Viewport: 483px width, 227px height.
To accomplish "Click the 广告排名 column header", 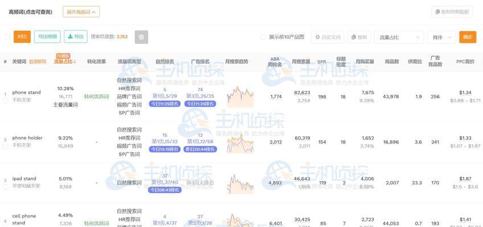I will [200, 61].
